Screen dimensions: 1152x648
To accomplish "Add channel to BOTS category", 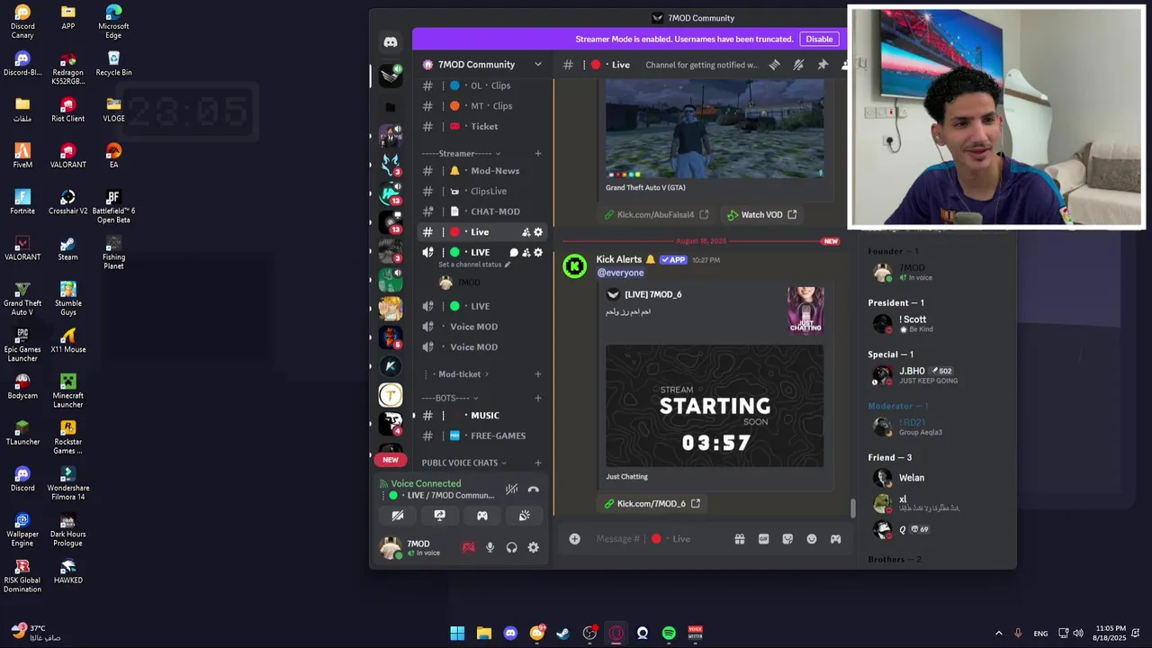I will click(538, 398).
